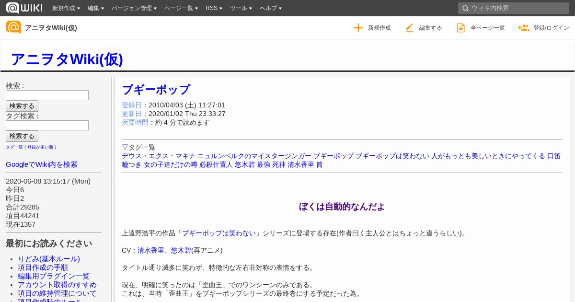Expand the バージョン管理 menu

134,8
